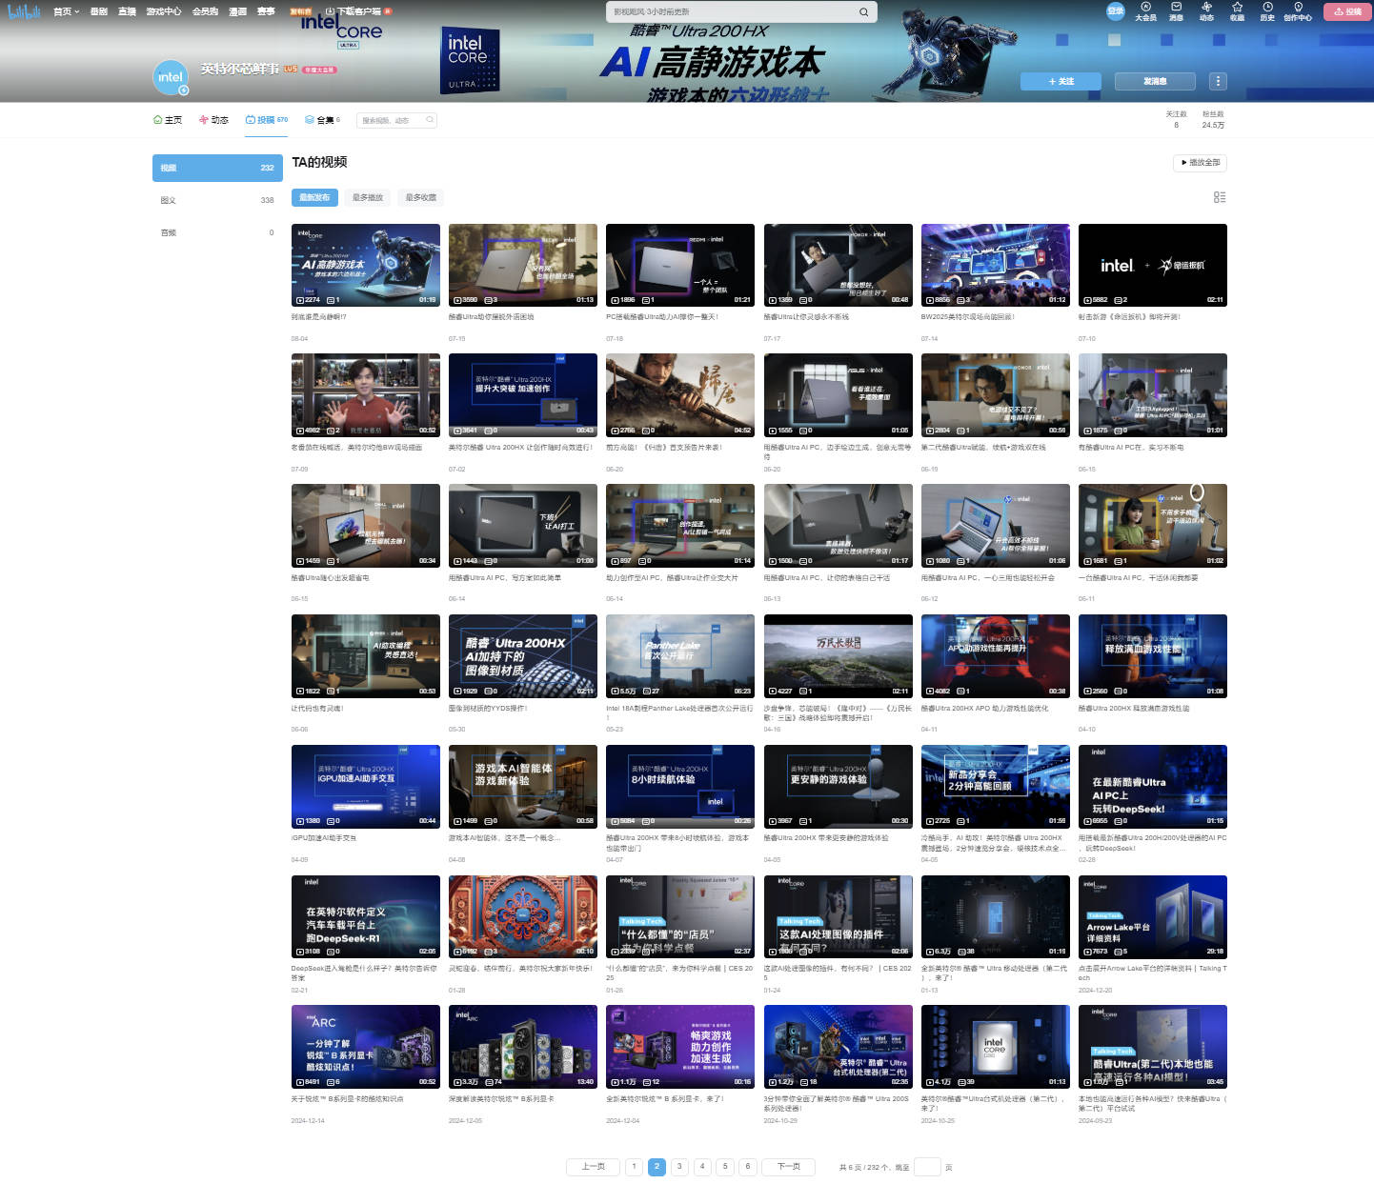Click the 播放全部 play all button
1374x1184 pixels.
1200,163
